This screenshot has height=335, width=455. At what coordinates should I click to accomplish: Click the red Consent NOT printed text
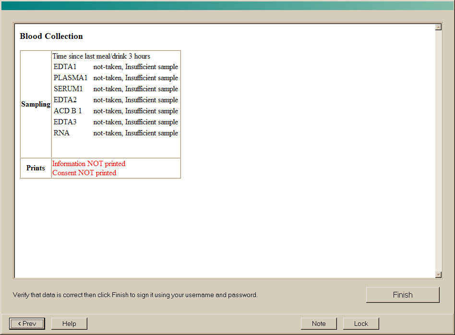pos(84,173)
